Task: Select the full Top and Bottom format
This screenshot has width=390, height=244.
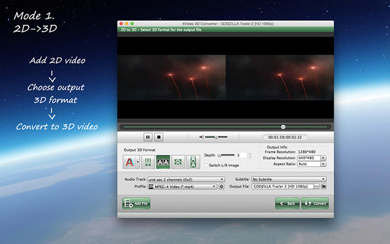Action: [193, 162]
